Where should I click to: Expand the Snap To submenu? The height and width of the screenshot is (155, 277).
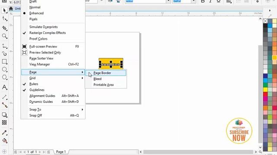click(53, 109)
